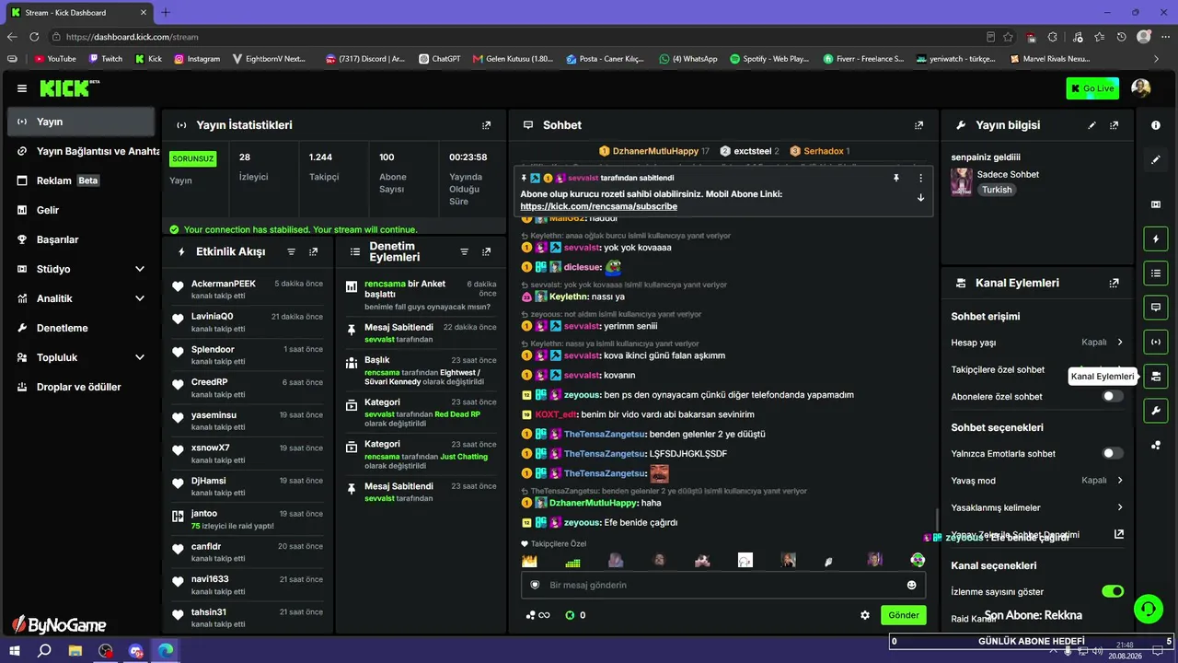Click the Go Live button

(1092, 88)
